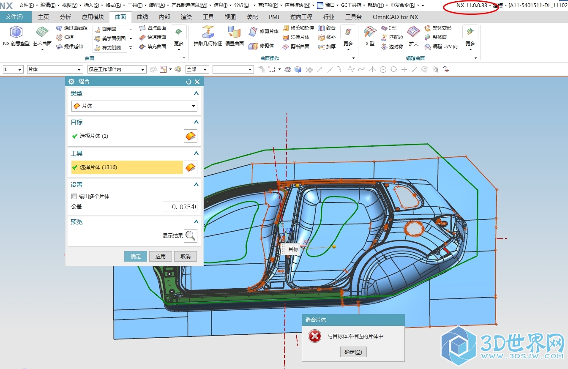Screen dimensions: 568x369
Task: Open the 文件(F) blue tab
Action: tap(15, 17)
